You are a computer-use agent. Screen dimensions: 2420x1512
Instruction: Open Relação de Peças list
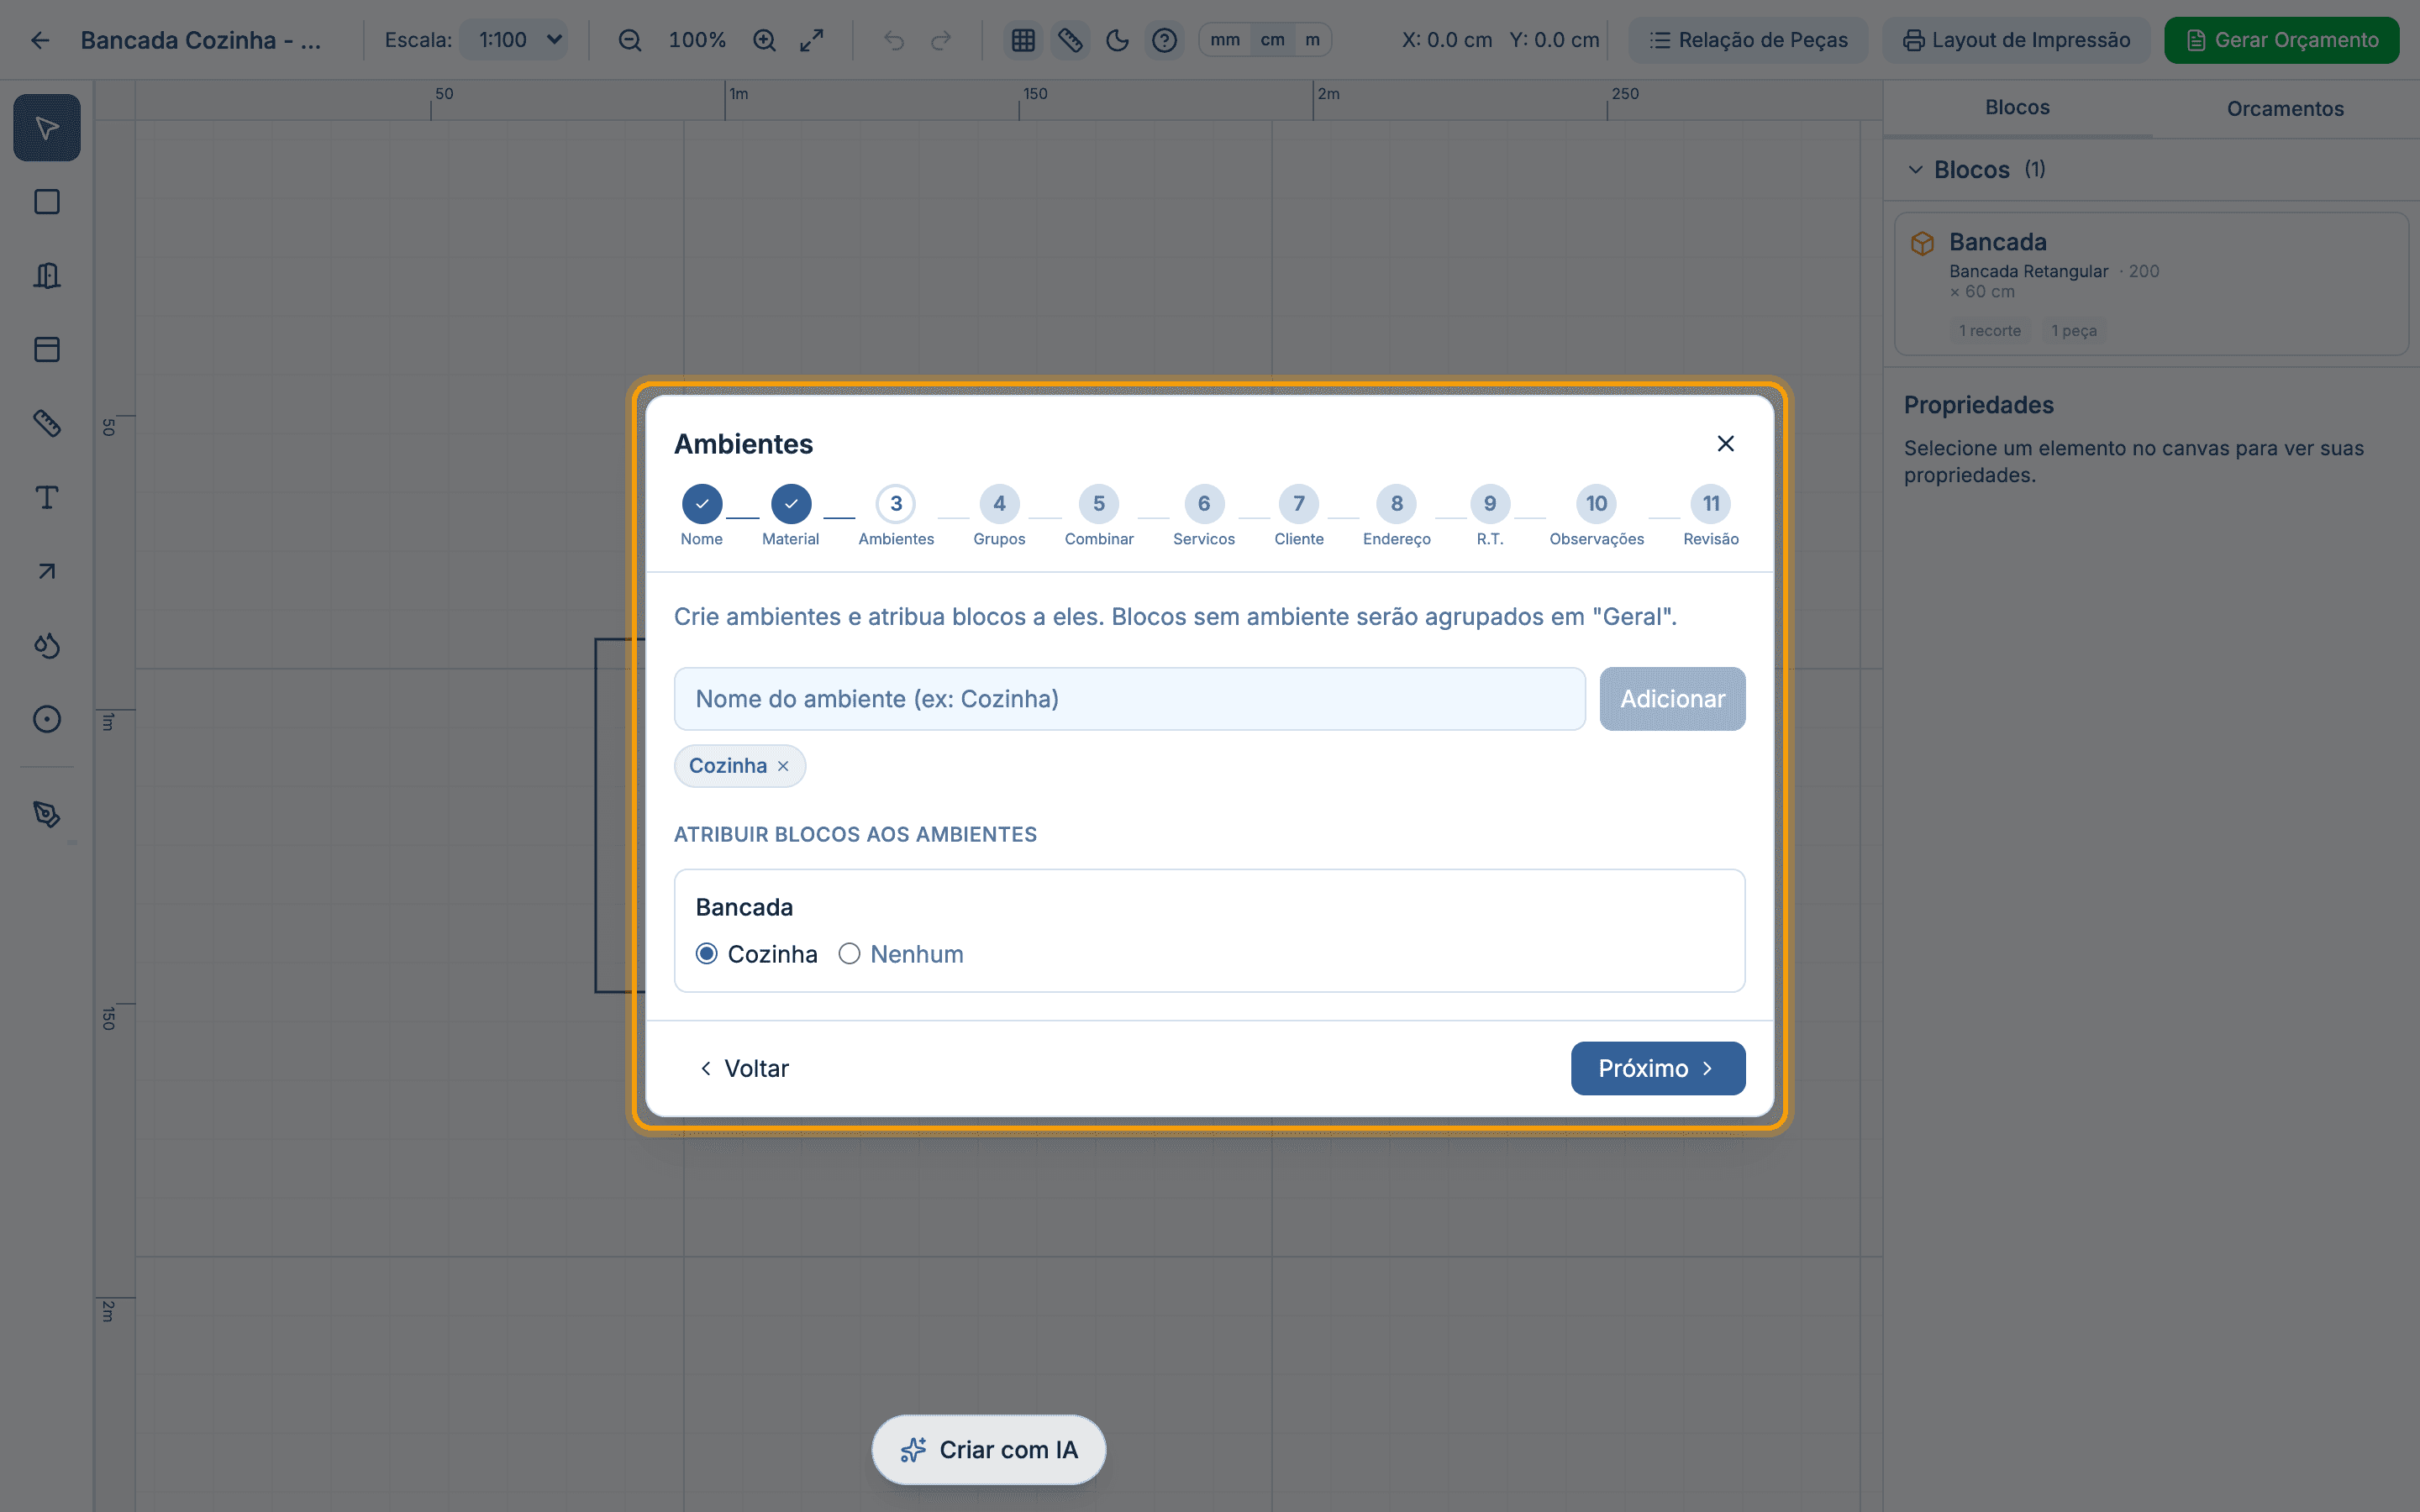1748,40
